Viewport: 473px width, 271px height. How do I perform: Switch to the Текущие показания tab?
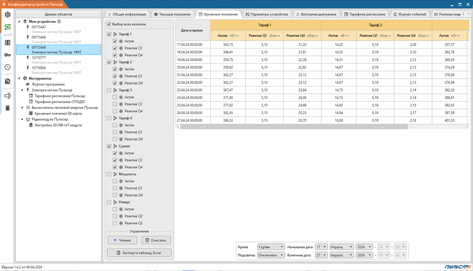pyautogui.click(x=172, y=14)
